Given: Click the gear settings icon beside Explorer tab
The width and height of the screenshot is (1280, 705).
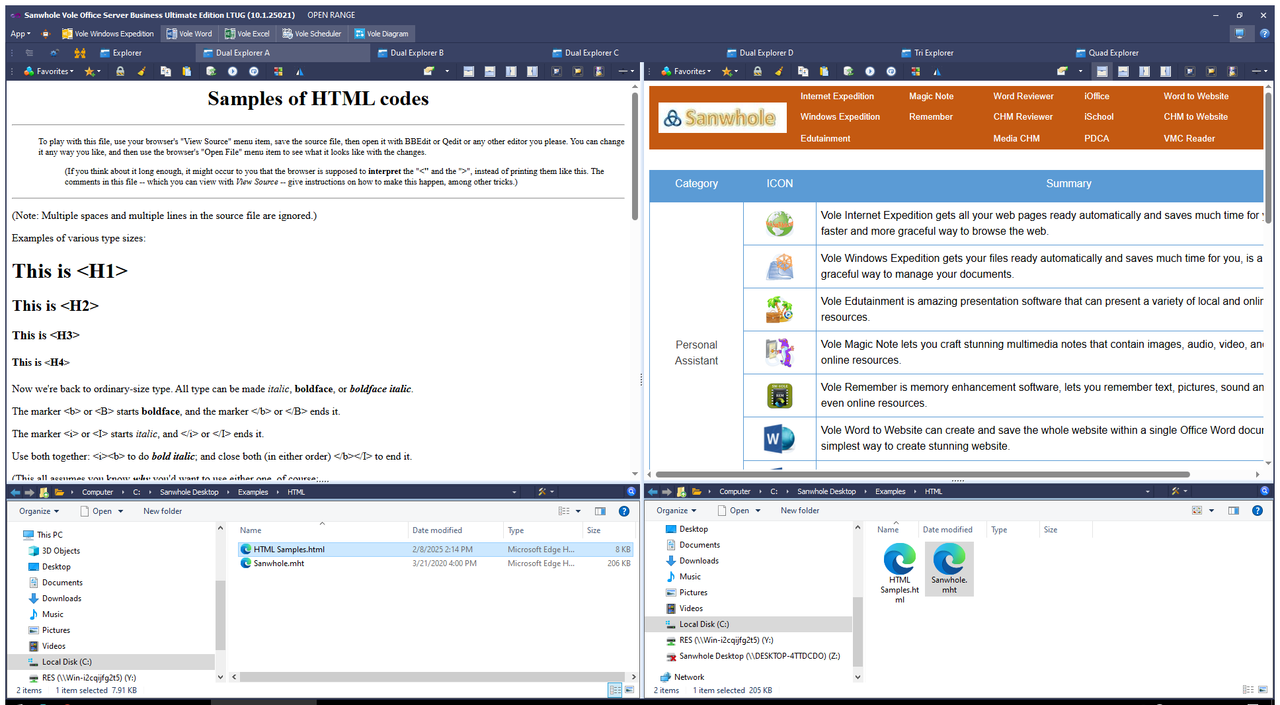Looking at the screenshot, I should pyautogui.click(x=54, y=53).
